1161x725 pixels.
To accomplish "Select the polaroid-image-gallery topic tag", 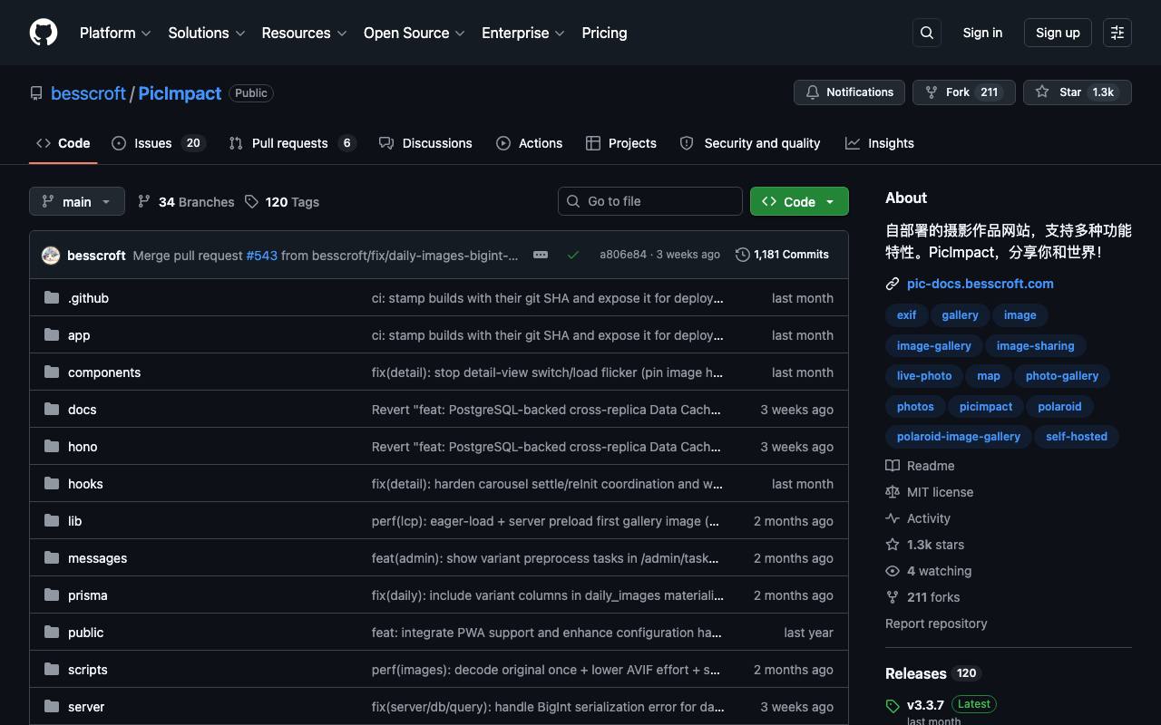I will (x=959, y=437).
